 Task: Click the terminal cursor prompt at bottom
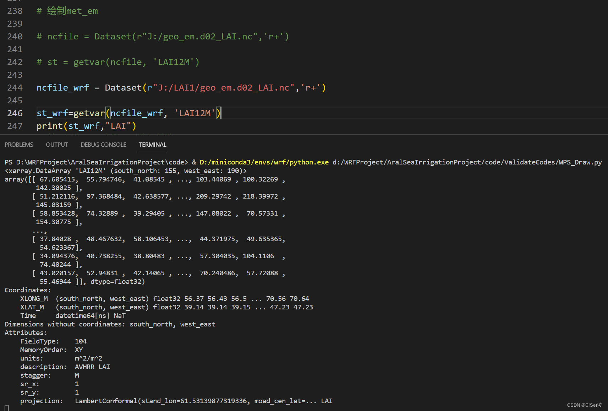6,408
